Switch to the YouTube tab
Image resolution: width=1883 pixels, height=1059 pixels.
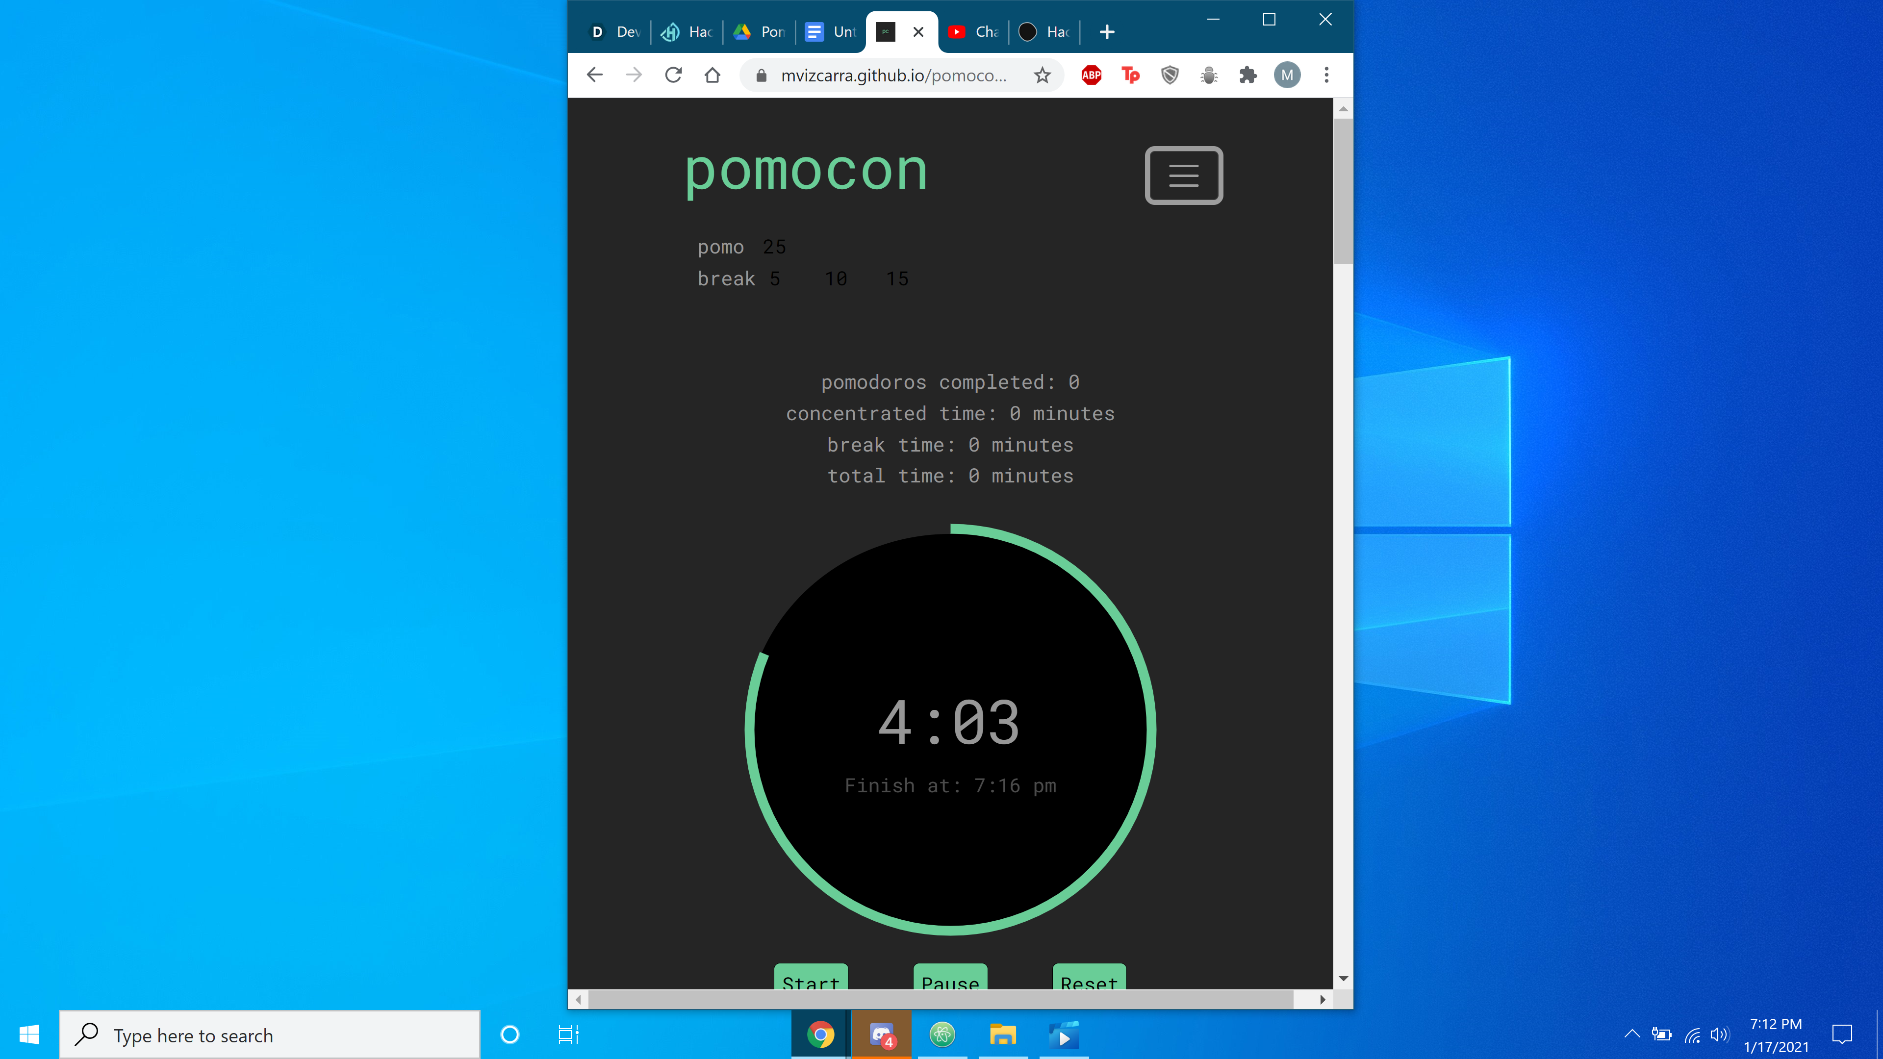pos(973,31)
